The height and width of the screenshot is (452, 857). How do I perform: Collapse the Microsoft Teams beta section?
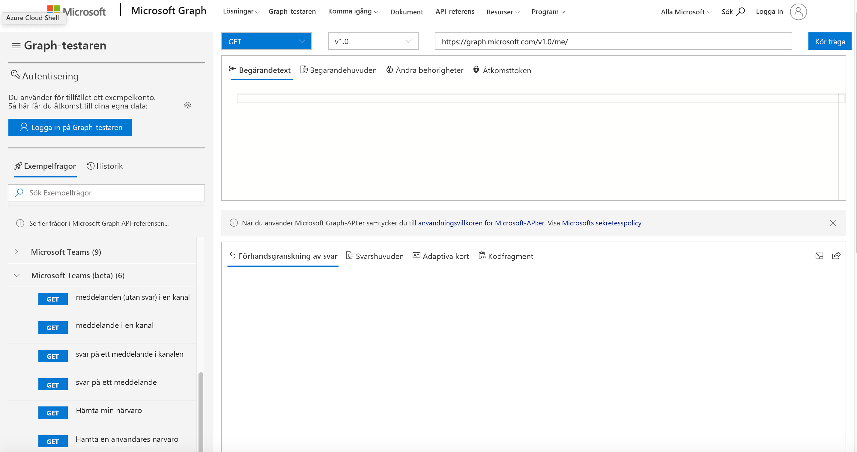(x=16, y=275)
